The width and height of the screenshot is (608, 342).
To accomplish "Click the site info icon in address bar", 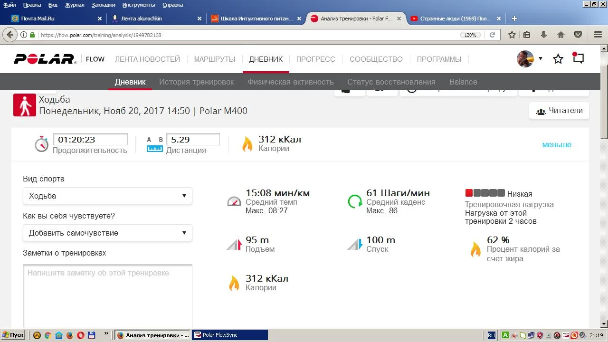I will pyautogui.click(x=23, y=35).
